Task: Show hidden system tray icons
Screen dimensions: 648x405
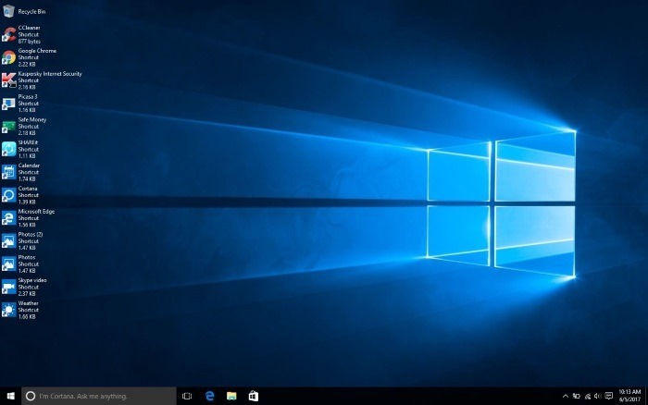Action: (x=565, y=397)
